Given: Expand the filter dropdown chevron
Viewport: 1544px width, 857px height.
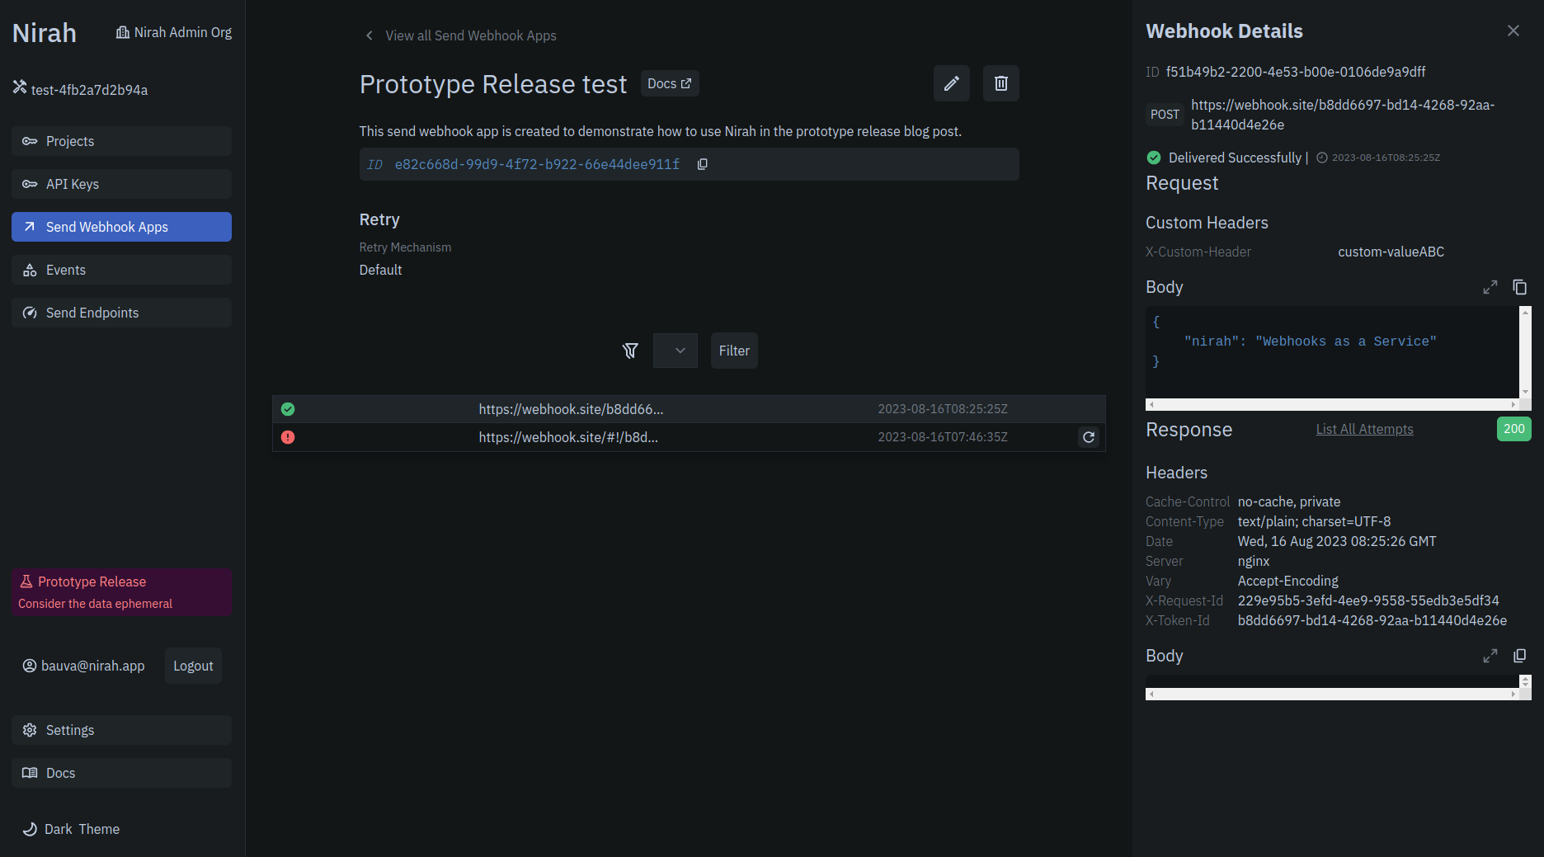Looking at the screenshot, I should tap(675, 351).
